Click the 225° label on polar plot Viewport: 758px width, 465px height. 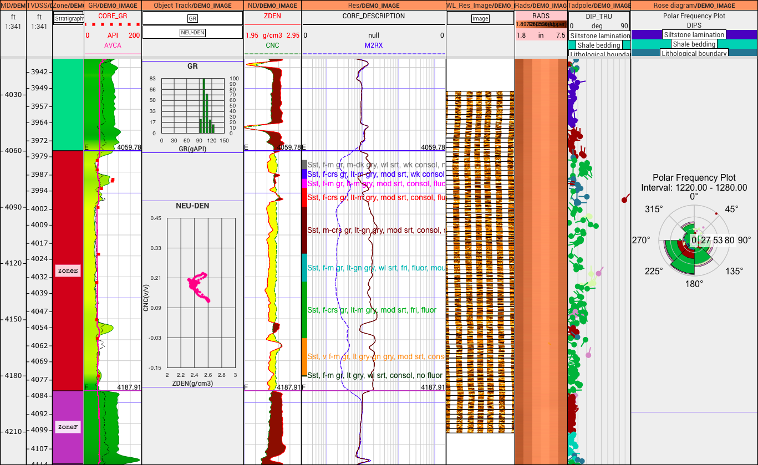point(653,271)
